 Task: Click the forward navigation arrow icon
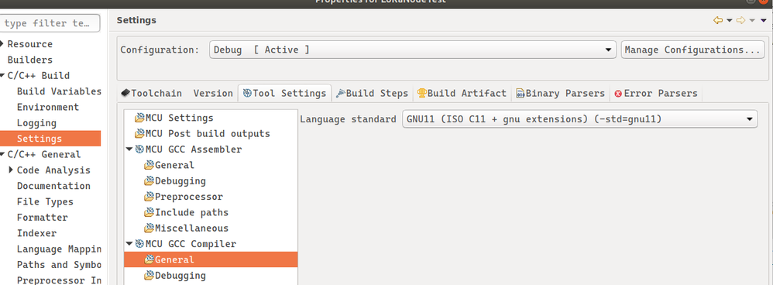point(740,20)
